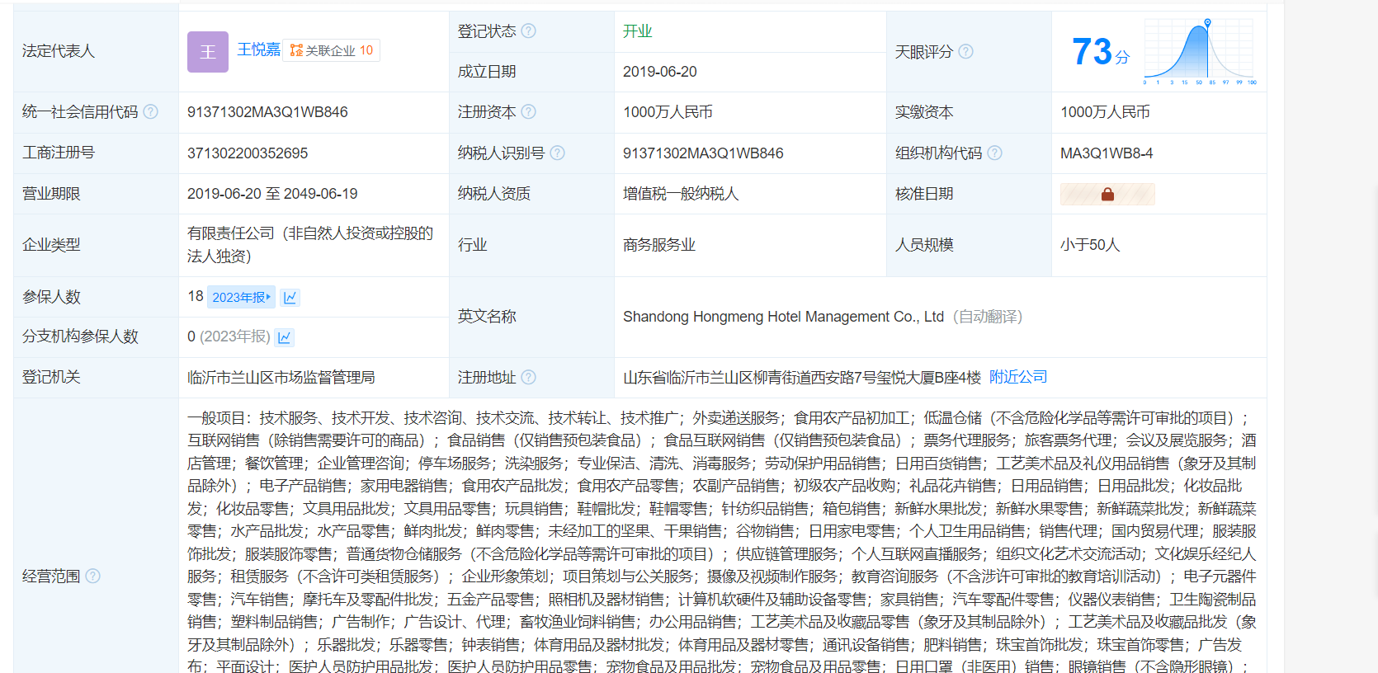Click help icon next to 注册地址
The height and width of the screenshot is (673, 1378).
pos(529,377)
